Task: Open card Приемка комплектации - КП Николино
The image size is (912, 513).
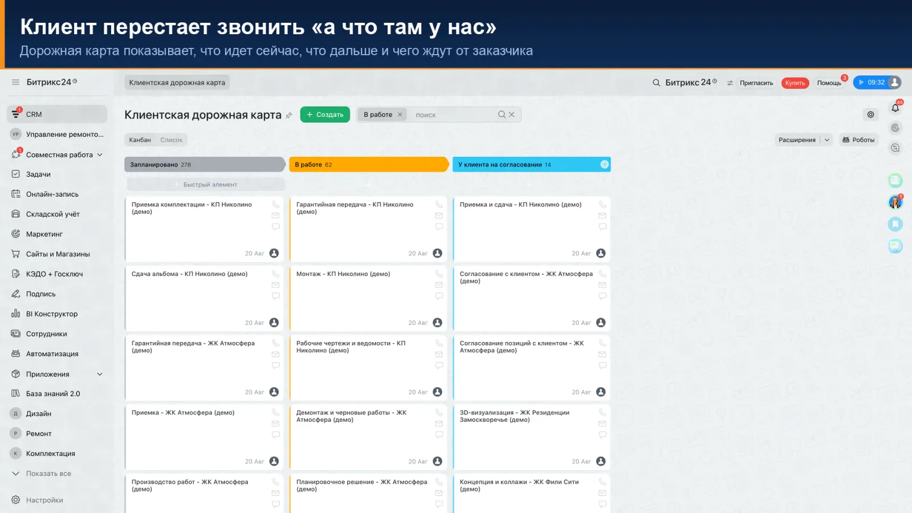Action: pyautogui.click(x=205, y=229)
